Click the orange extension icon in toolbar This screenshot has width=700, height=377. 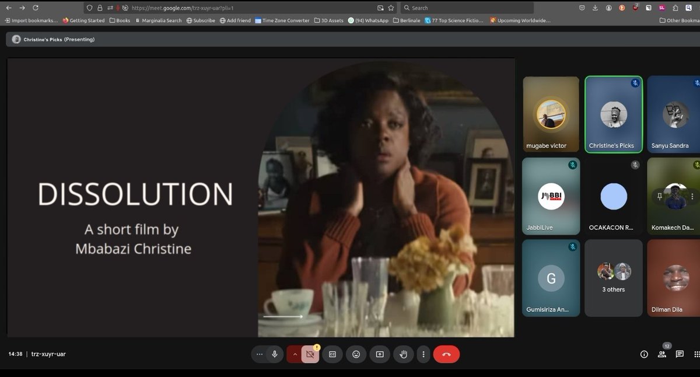coord(622,8)
